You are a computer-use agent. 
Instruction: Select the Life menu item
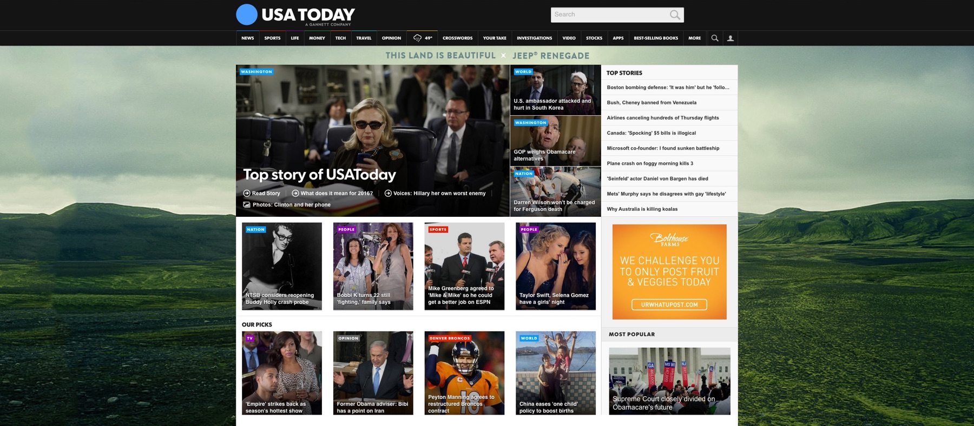coord(295,38)
